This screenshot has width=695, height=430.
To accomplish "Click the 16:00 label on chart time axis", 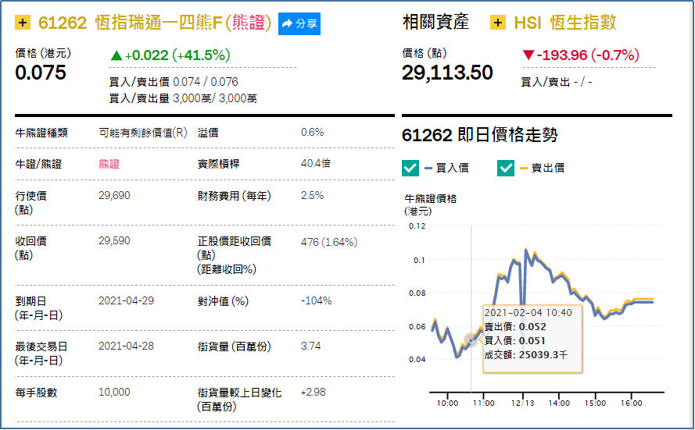I will click(631, 403).
